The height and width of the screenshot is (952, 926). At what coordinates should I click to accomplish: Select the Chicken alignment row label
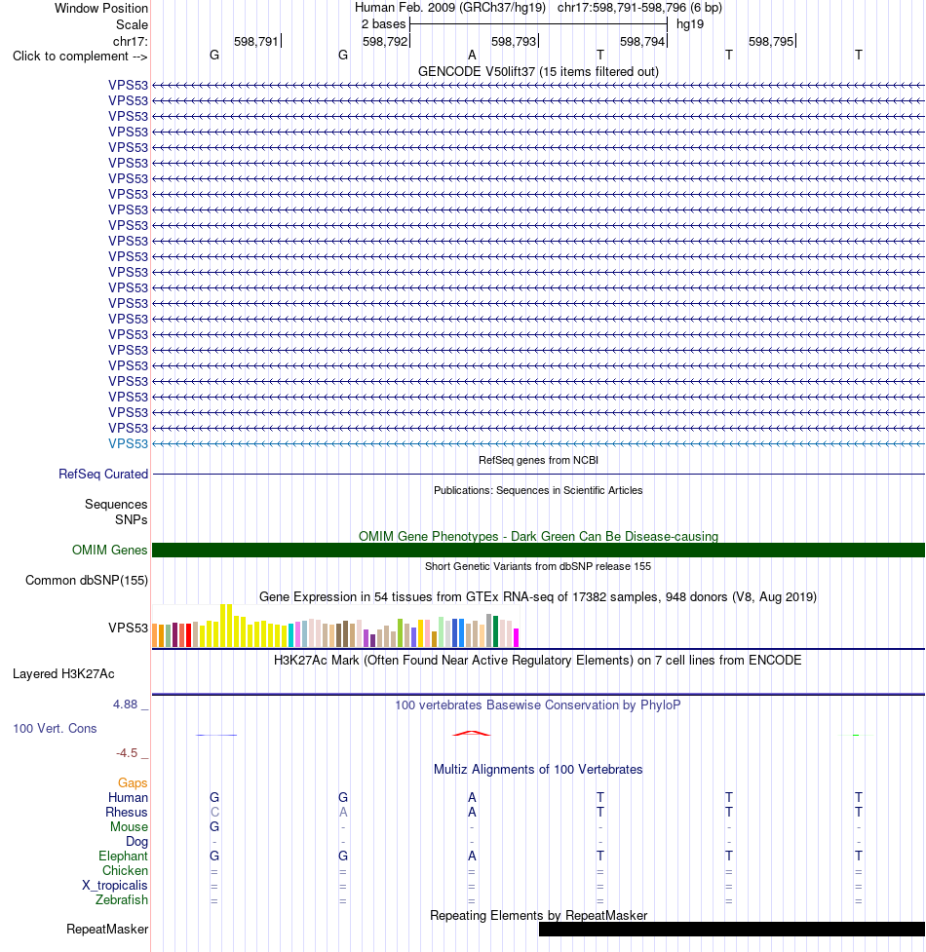pyautogui.click(x=125, y=871)
